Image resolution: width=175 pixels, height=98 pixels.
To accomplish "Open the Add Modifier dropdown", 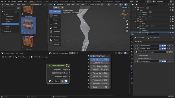I will [154, 42].
